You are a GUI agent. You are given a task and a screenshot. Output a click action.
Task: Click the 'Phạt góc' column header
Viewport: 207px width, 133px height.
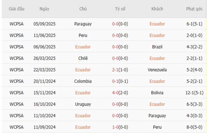coord(194,9)
